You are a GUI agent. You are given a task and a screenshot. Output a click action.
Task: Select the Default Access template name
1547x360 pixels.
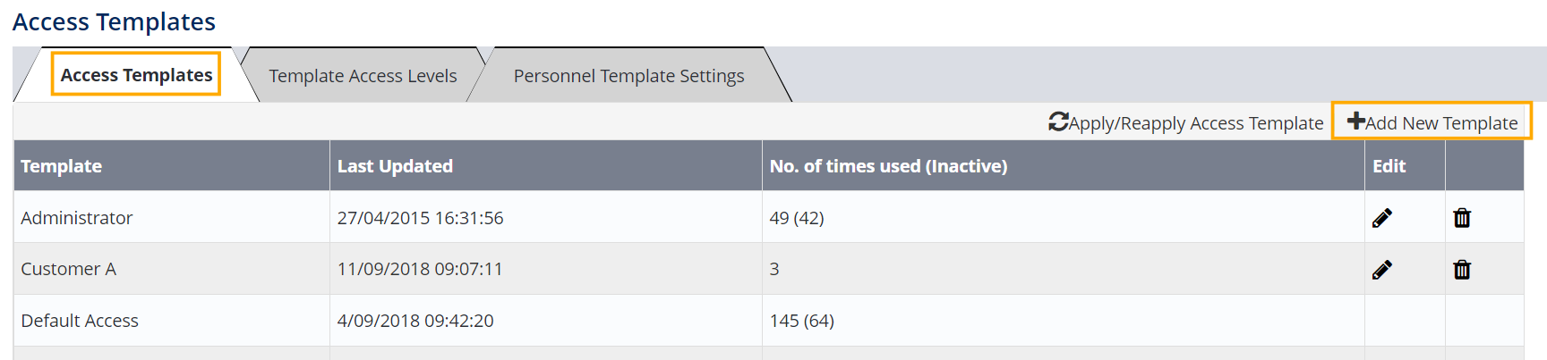[x=80, y=321]
